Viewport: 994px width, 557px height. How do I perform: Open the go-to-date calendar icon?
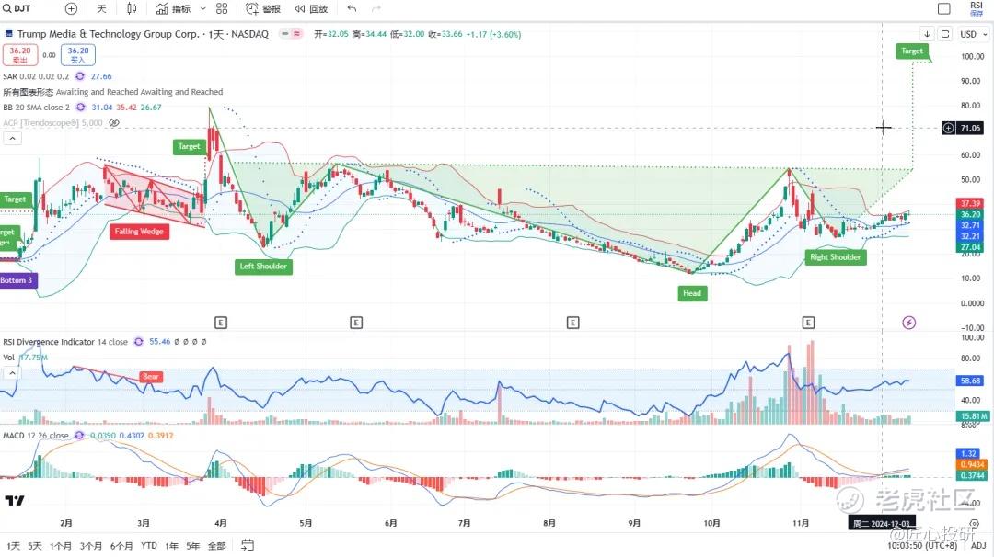coord(248,545)
